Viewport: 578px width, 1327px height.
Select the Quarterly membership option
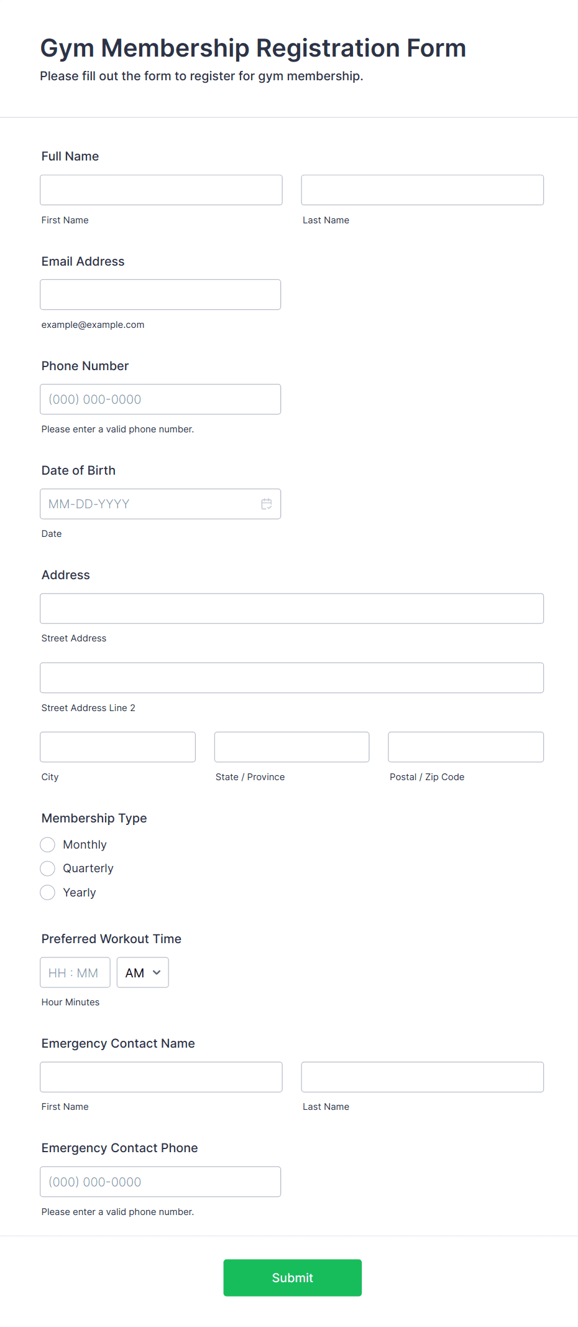point(47,868)
